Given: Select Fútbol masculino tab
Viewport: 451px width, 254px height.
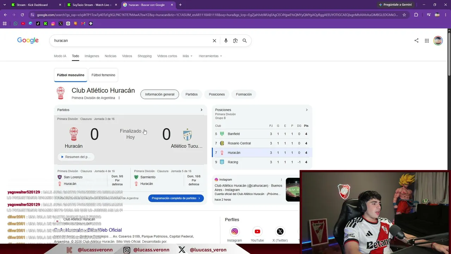Looking at the screenshot, I should [x=70, y=75].
